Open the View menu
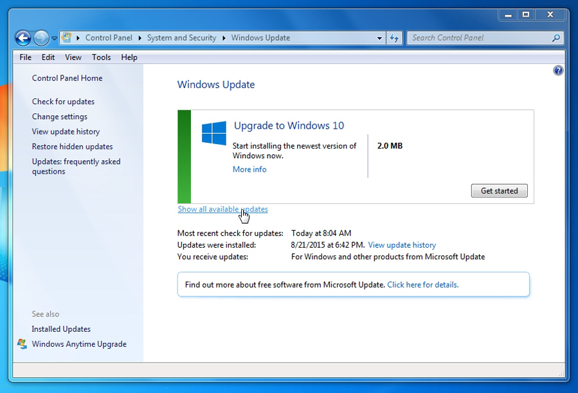The width and height of the screenshot is (578, 393). [73, 57]
